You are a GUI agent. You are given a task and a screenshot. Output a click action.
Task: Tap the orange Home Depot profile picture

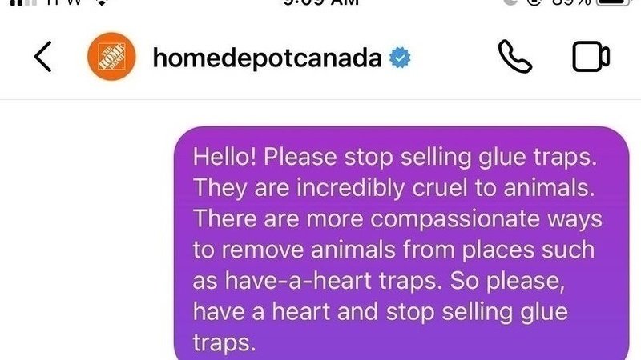coord(108,57)
